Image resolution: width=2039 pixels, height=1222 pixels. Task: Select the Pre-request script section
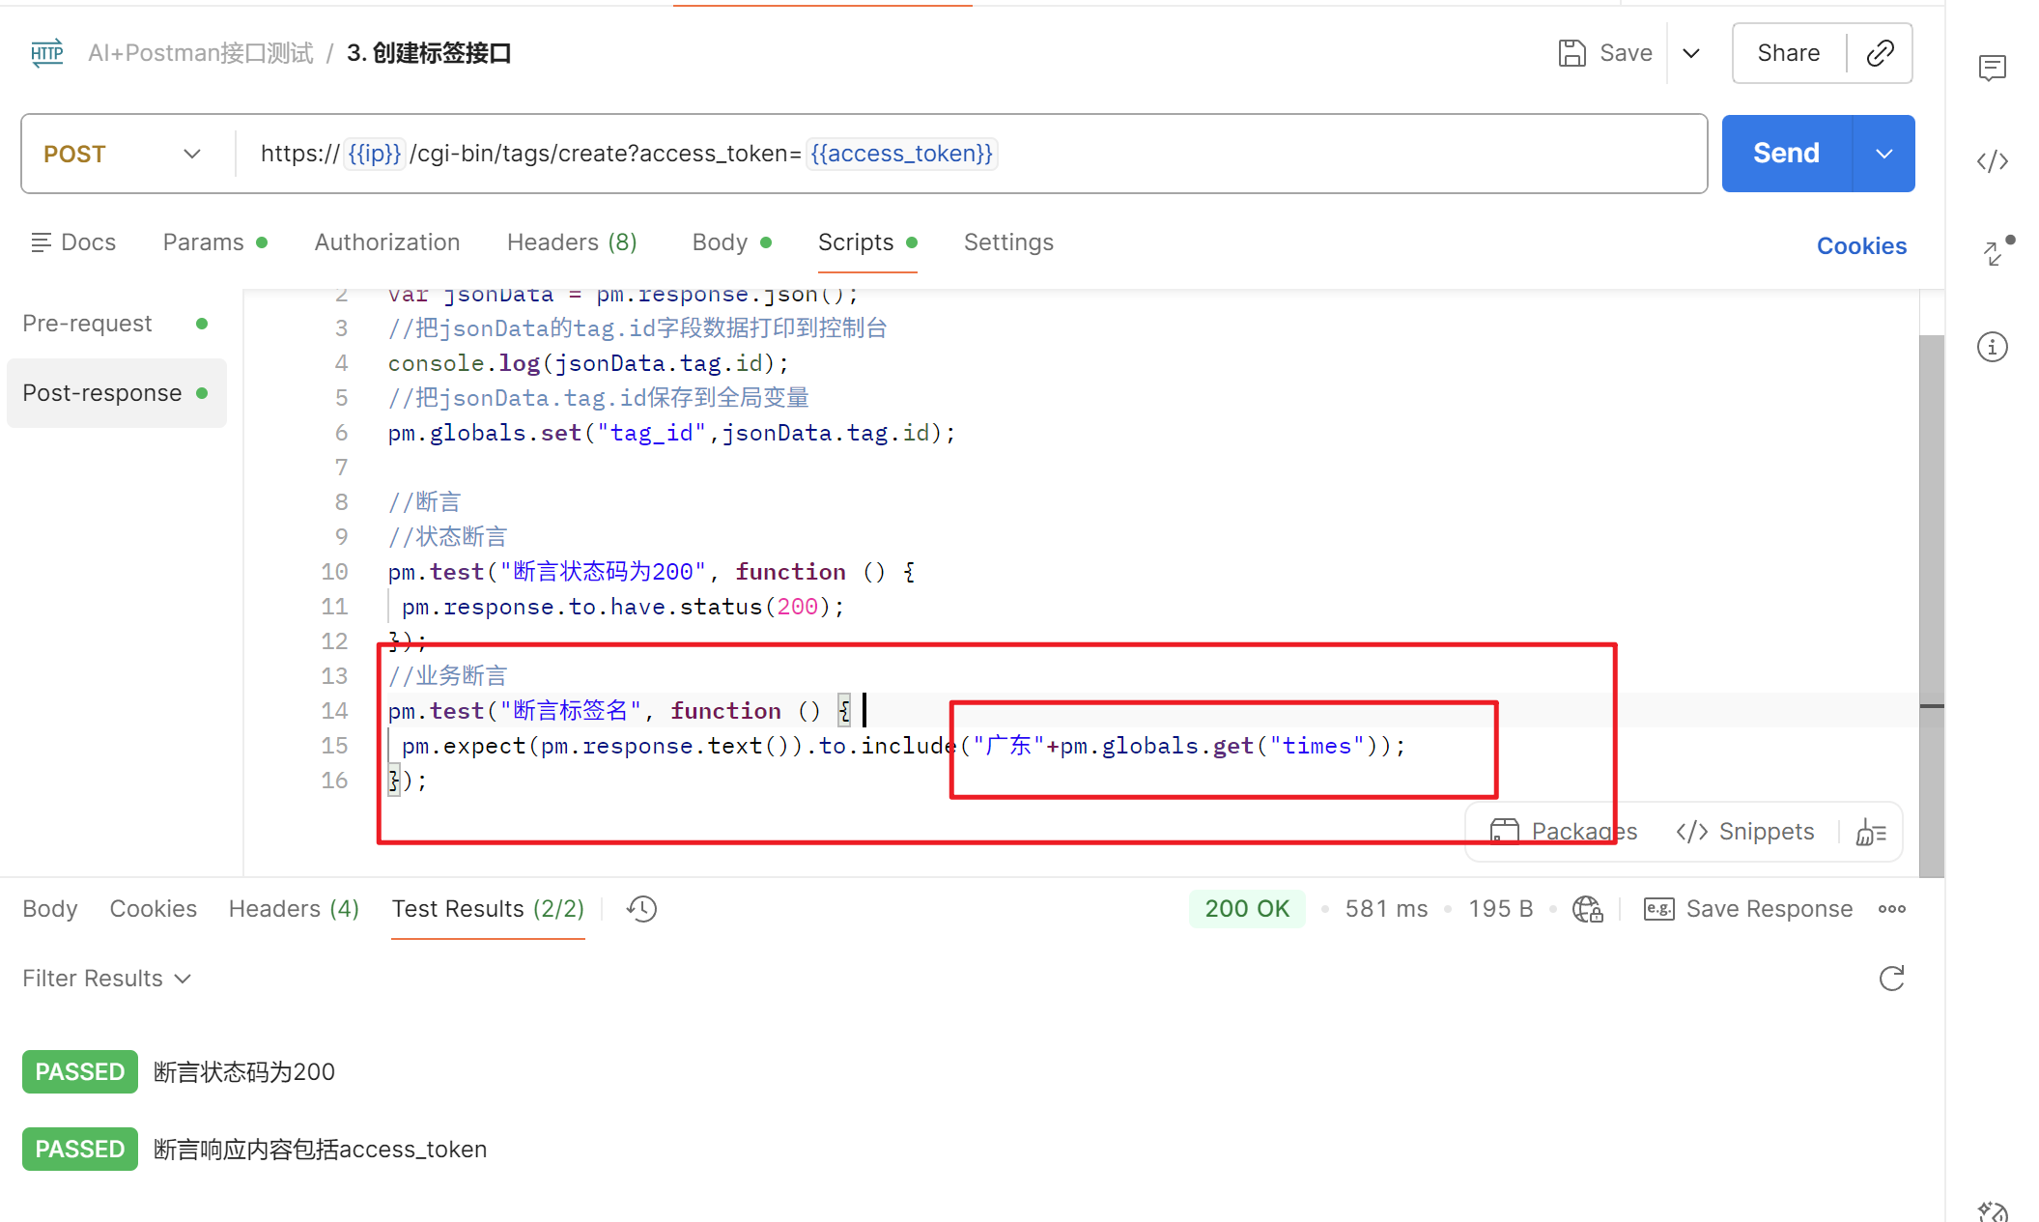click(116, 324)
